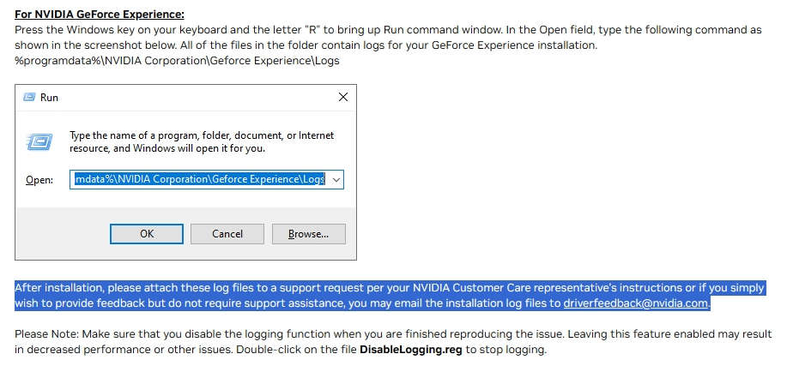Click the 'For NVIDIA GeForce Experience:' heading
Screen dimensions: 787x366
click(x=100, y=14)
